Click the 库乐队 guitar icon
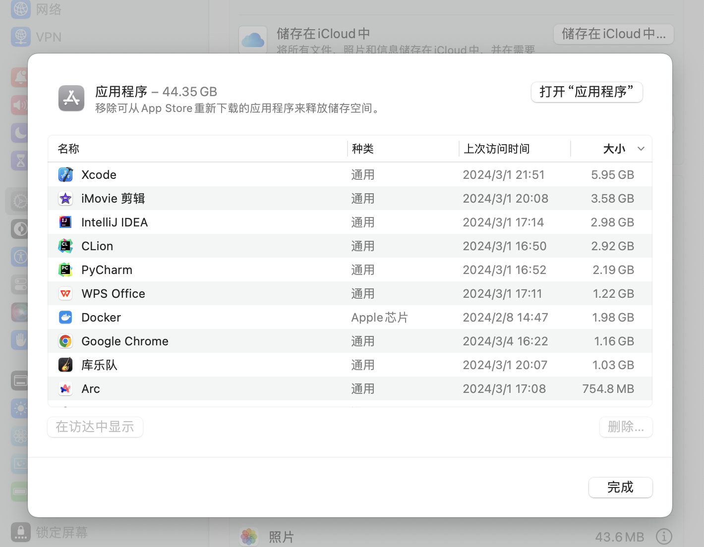Image resolution: width=704 pixels, height=547 pixels. 65,365
